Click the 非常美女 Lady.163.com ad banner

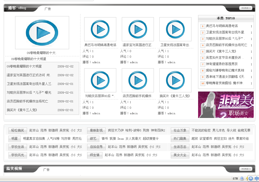(226, 104)
